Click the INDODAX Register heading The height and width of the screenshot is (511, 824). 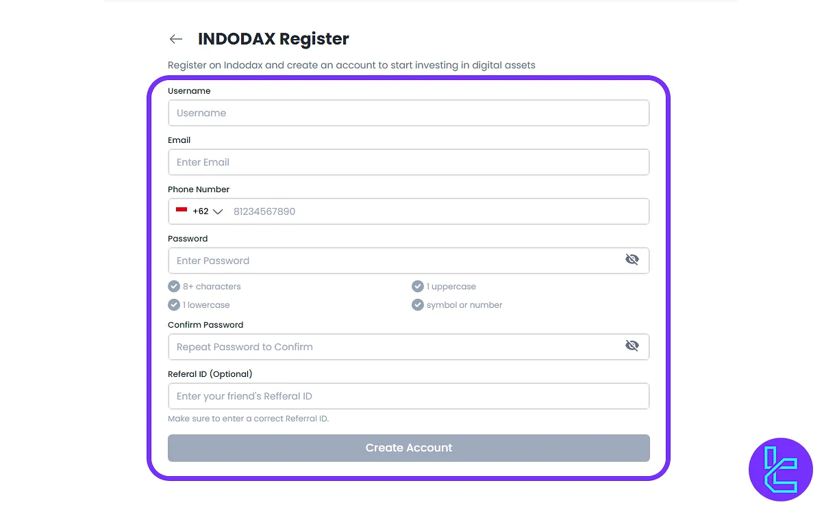[273, 39]
